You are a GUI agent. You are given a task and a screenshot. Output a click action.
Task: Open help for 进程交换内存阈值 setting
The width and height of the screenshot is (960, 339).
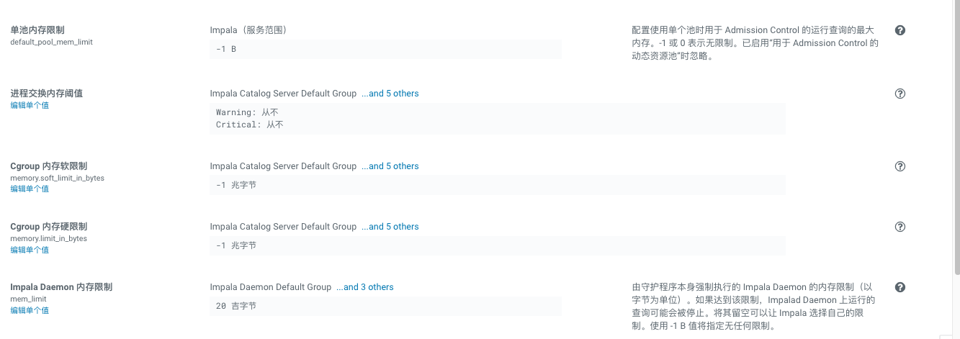(900, 94)
